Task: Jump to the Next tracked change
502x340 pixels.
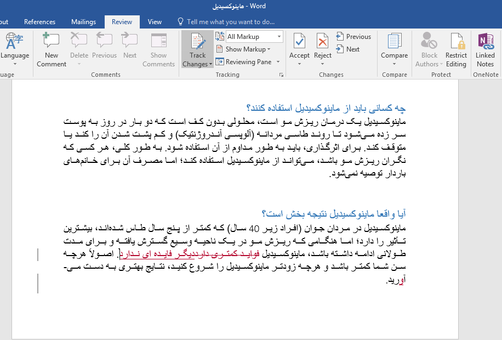Action: pos(347,49)
